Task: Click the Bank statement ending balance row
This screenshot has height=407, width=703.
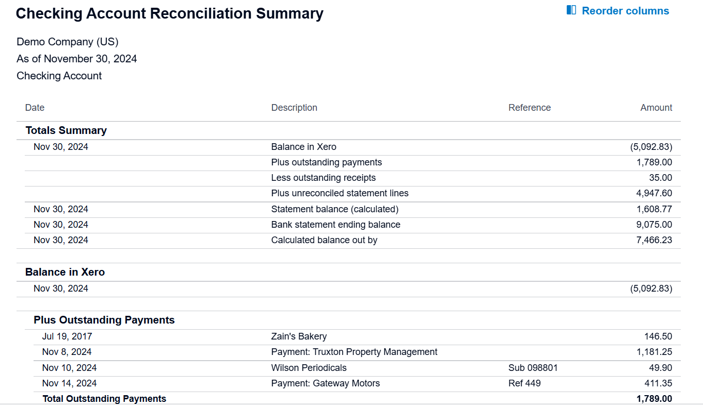Action: [x=335, y=225]
